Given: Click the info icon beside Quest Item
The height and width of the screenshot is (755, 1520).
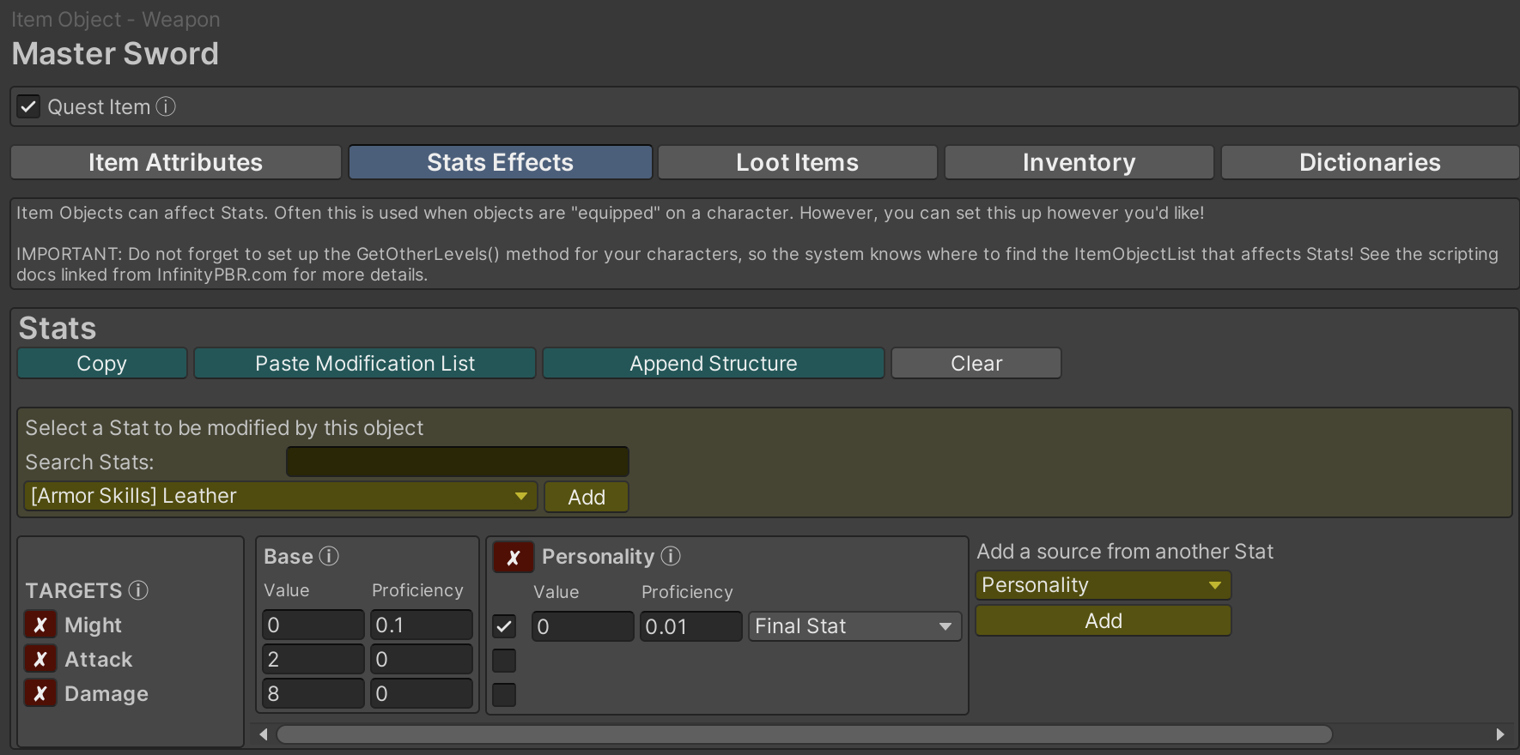Looking at the screenshot, I should tap(166, 106).
